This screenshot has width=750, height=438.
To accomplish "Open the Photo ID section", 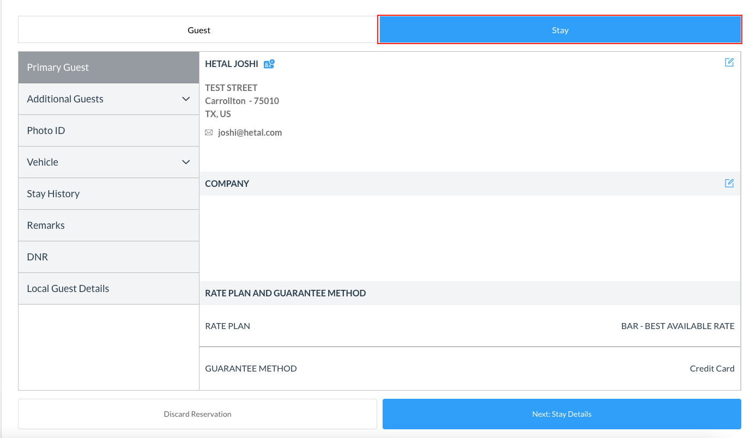I will pyautogui.click(x=108, y=131).
